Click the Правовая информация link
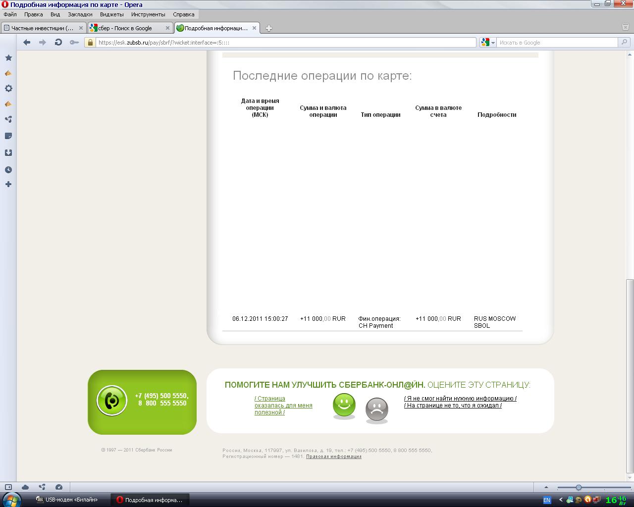 click(x=334, y=456)
